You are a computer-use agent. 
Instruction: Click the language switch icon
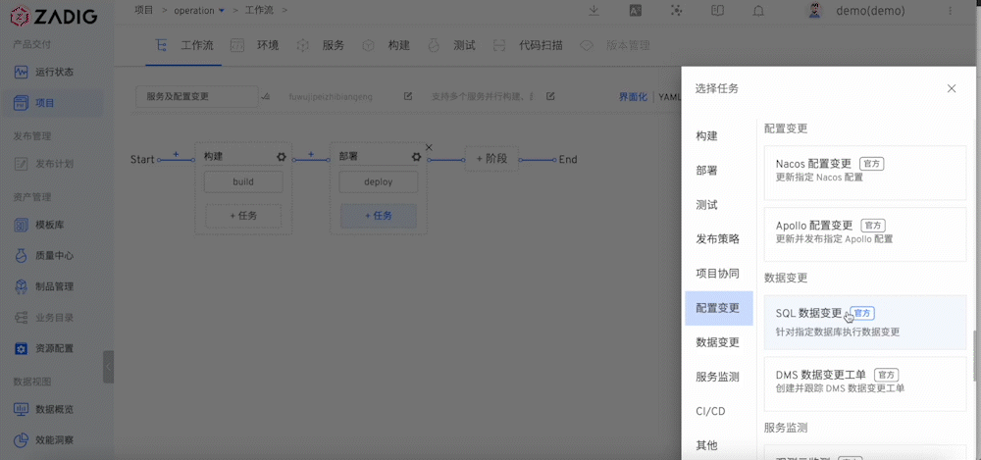(x=635, y=10)
